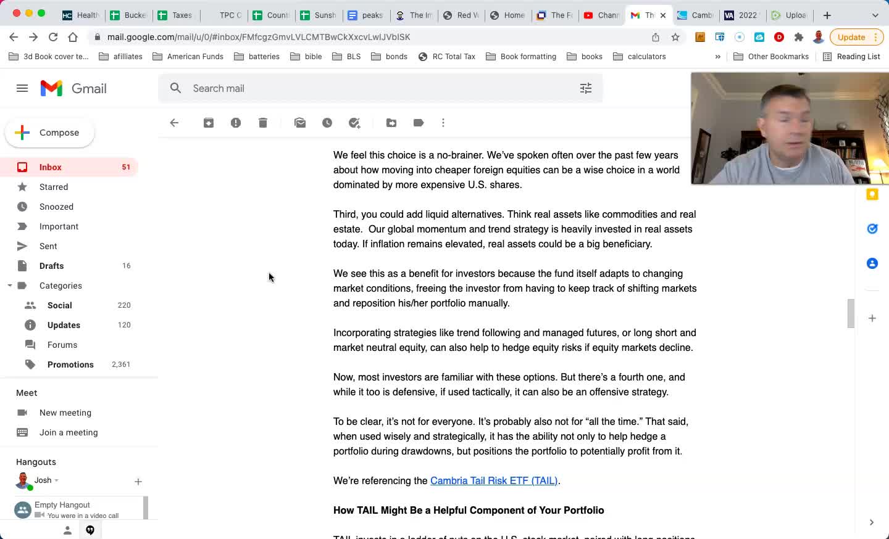Screen dimensions: 889x539
Task: Delete this email with trash icon
Action: [263, 123]
